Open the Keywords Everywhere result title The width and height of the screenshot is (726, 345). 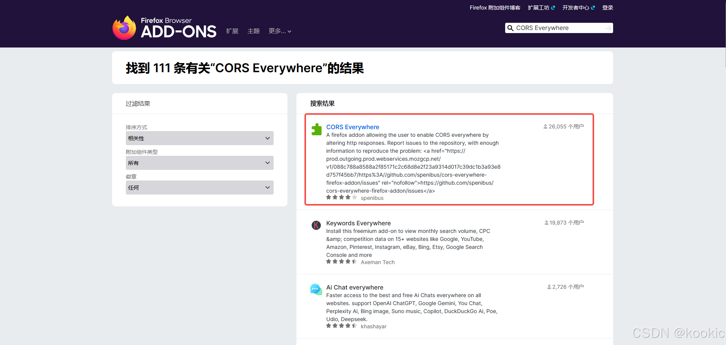point(358,223)
